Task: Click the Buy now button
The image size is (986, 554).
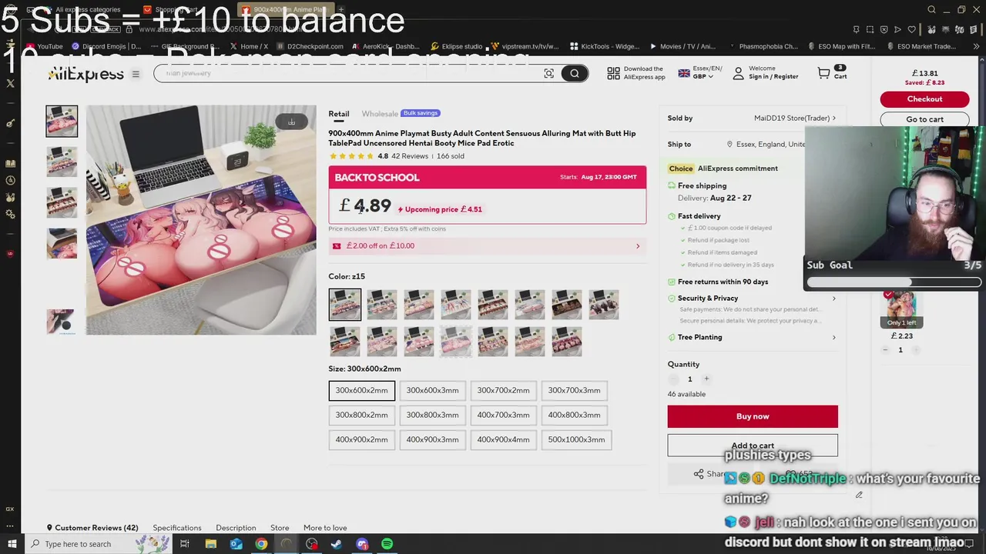Action: tap(753, 416)
